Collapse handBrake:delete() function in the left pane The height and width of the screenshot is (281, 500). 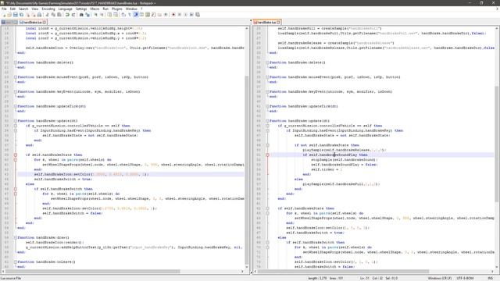coord(16,62)
